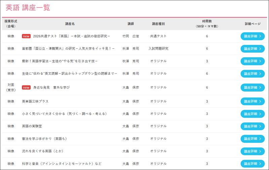Select course title 憲法を学ぶ手がかり（英語も）
The width and height of the screenshot is (269, 170).
(44, 139)
